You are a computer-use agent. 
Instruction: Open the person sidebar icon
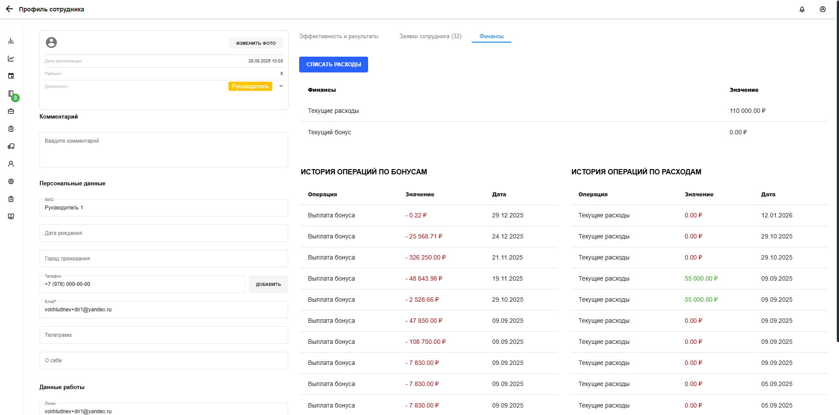pos(11,164)
